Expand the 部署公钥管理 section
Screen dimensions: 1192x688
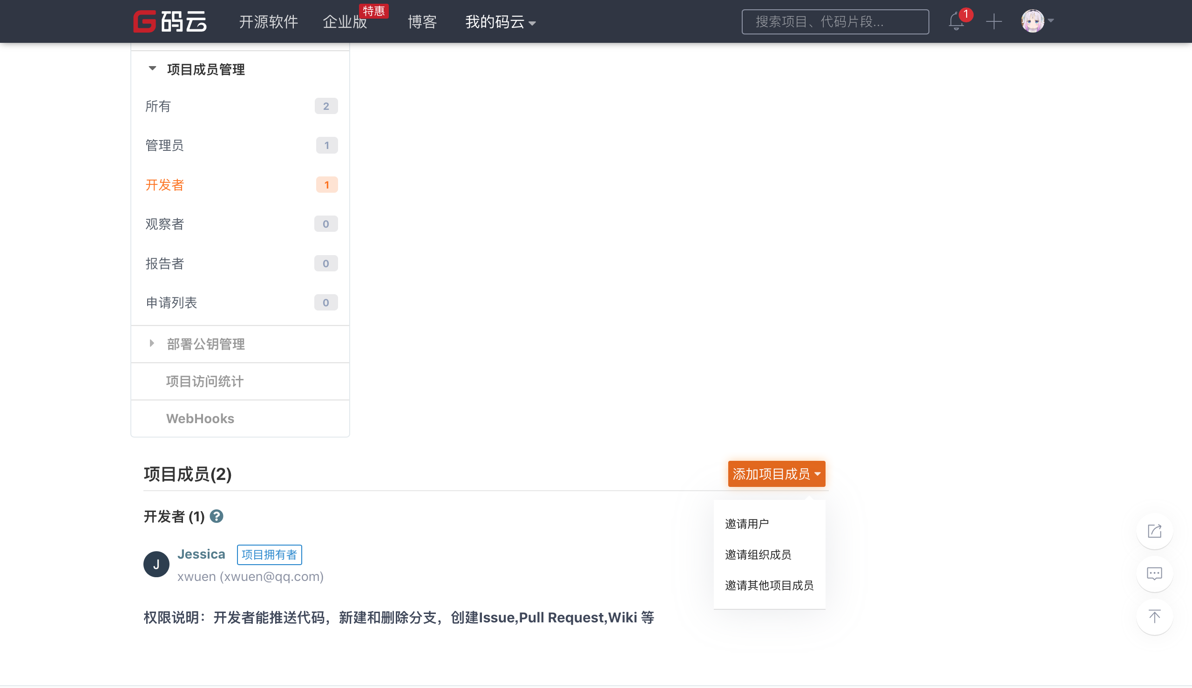coord(152,344)
